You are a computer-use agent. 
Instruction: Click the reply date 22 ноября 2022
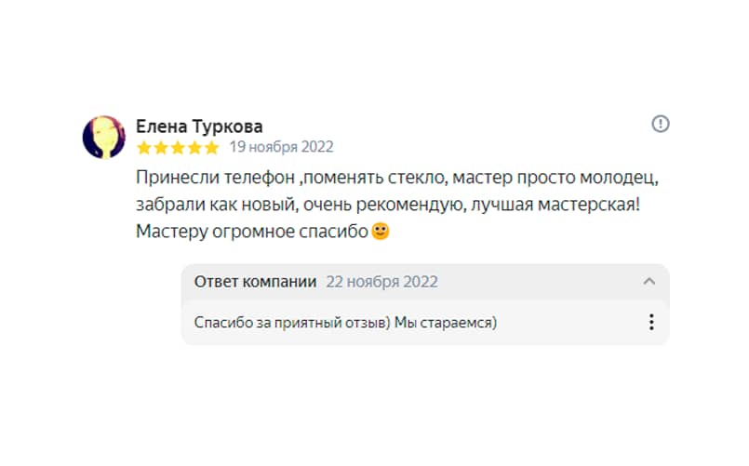coord(381,282)
